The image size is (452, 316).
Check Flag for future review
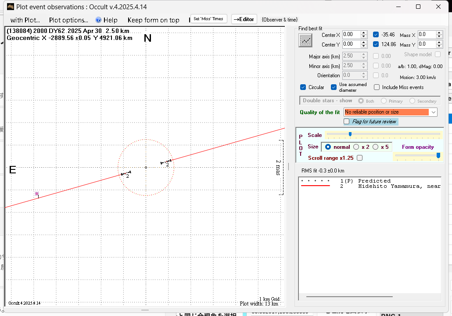tap(347, 122)
